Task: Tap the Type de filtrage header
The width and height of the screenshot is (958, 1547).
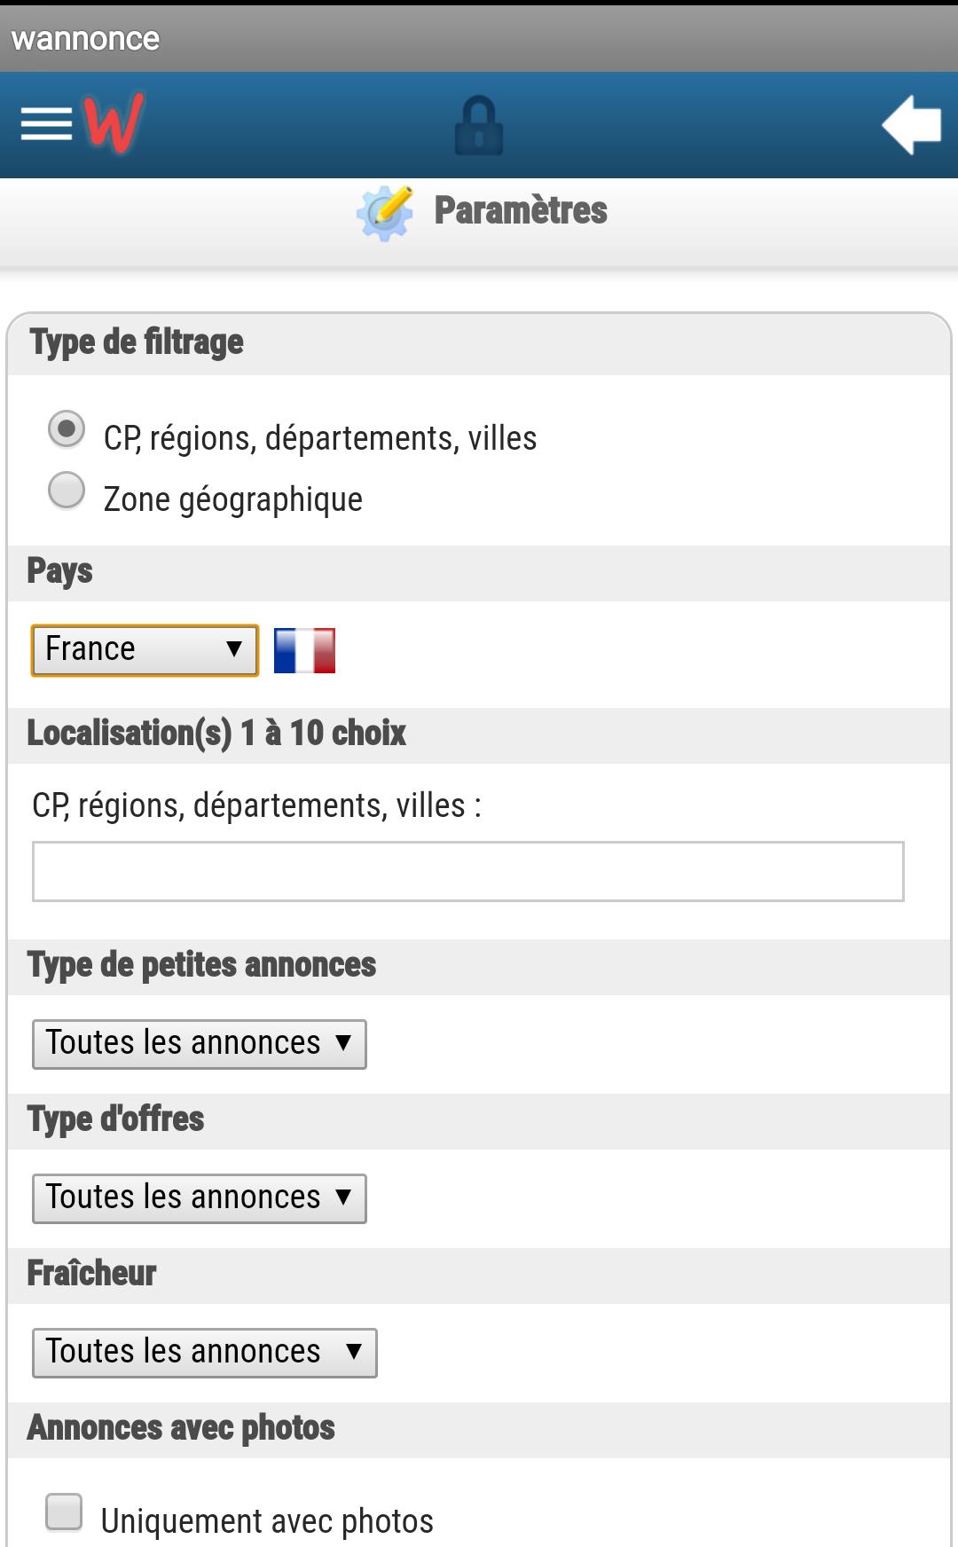Action: click(136, 342)
